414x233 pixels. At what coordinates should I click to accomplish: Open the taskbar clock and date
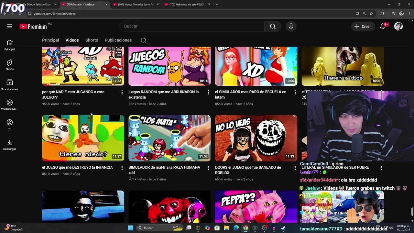pyautogui.click(x=403, y=228)
